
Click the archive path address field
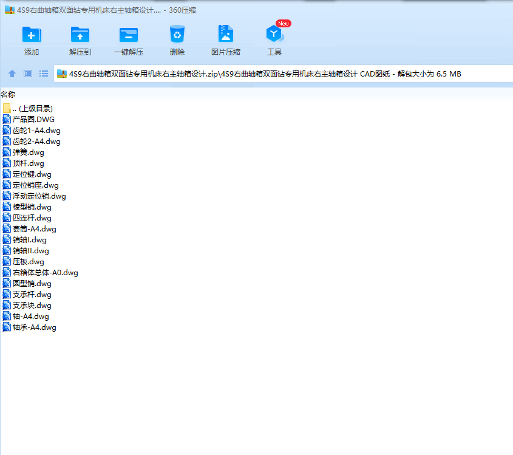[x=284, y=74]
